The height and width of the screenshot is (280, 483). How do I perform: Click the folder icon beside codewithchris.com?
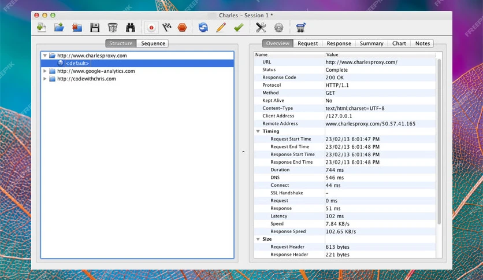pos(53,79)
